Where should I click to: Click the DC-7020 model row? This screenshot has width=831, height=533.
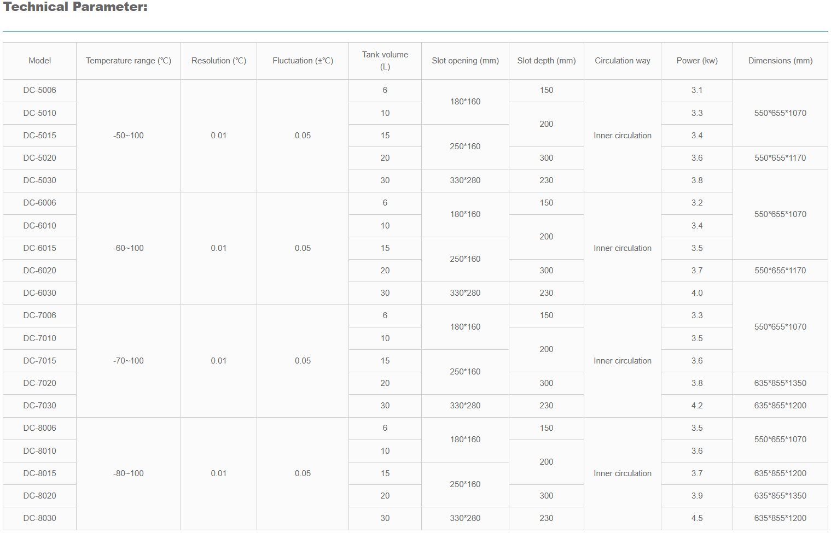(x=40, y=383)
